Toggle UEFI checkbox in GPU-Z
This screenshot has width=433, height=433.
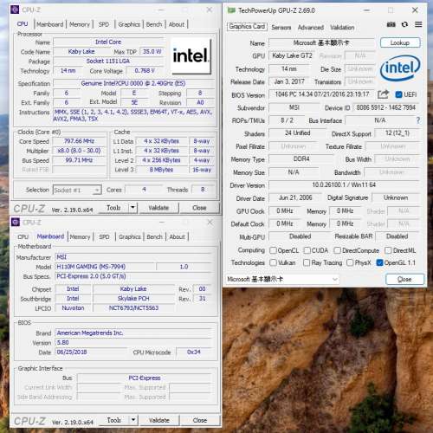[398, 94]
